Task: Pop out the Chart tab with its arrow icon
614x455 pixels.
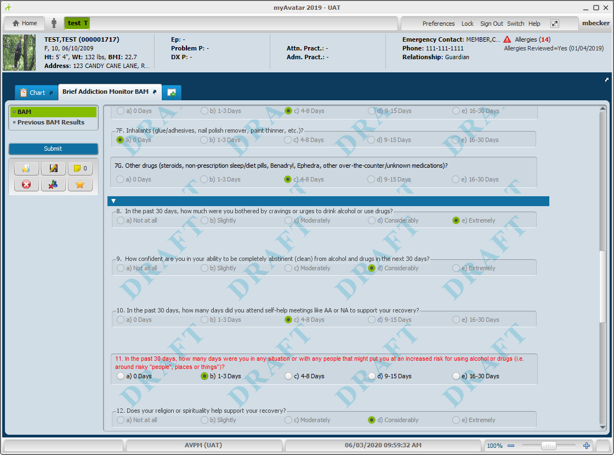Action: [51, 93]
